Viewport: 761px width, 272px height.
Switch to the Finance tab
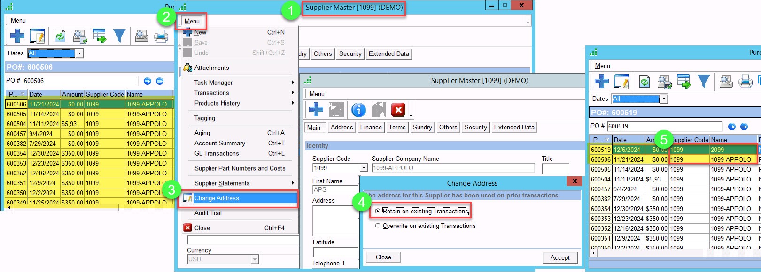tap(371, 128)
